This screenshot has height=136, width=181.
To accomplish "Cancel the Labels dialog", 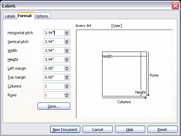I will point(98,130).
